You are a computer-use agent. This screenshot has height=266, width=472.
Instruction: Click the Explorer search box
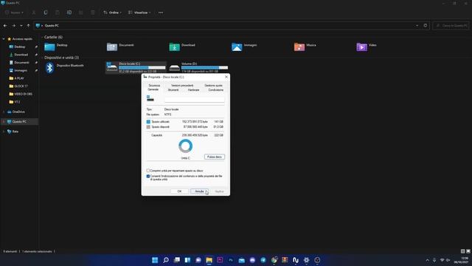[x=451, y=26]
